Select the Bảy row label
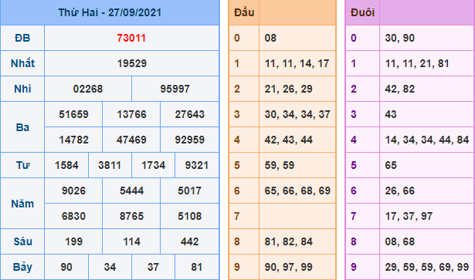Screen dimensions: 475x280 point(22,268)
